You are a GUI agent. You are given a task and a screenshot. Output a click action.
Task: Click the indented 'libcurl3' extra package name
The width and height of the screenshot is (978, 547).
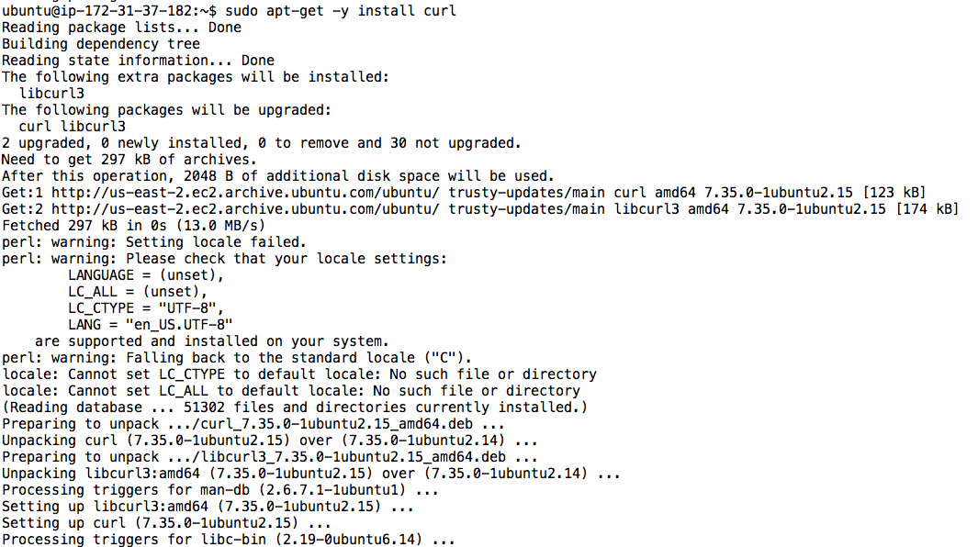pyautogui.click(x=51, y=94)
